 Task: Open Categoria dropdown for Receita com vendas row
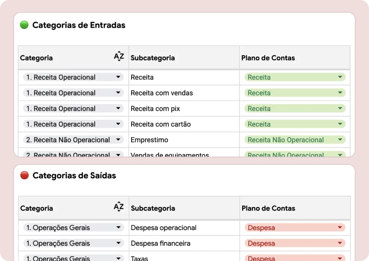(x=74, y=93)
